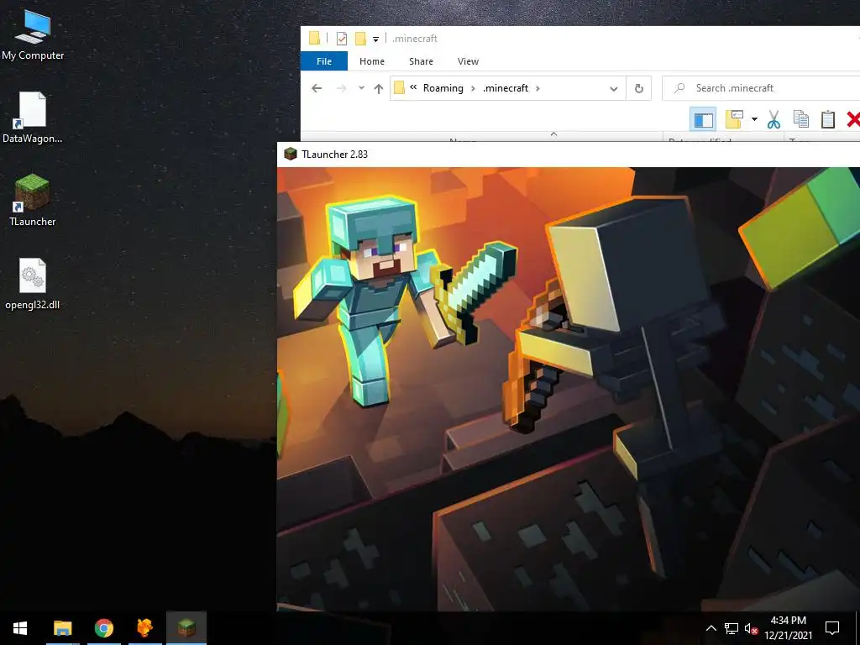Viewport: 860px width, 645px height.
Task: Show hidden system tray icons
Action: pos(711,628)
